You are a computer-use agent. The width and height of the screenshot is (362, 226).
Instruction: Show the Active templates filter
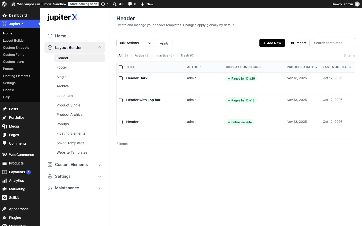point(142,55)
